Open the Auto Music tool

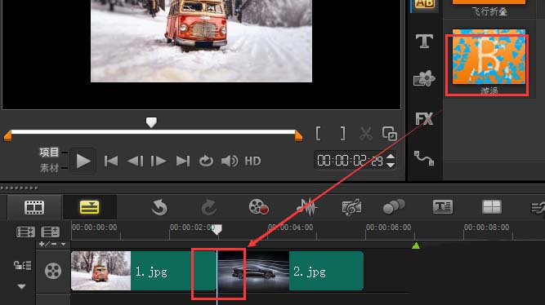tap(351, 207)
